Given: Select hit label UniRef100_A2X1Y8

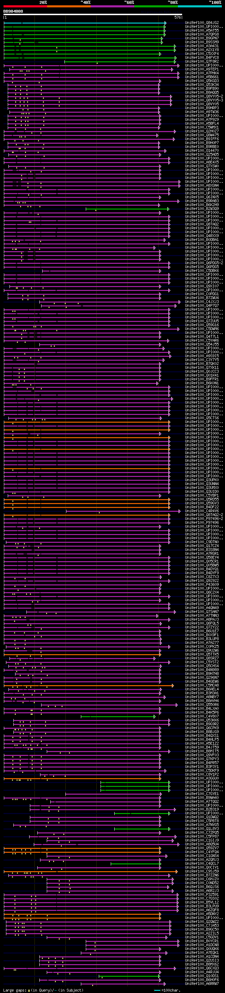Looking at the screenshot, I should point(202,50).
